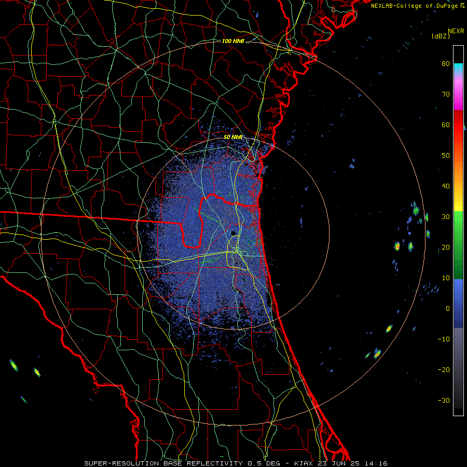Select the -30 value on dBZ scale
Viewport: 467px width, 467px height.
tap(444, 400)
